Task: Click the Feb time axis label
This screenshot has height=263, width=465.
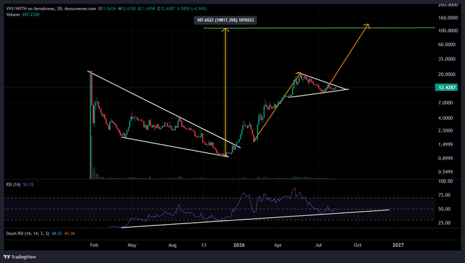Action: coord(94,245)
